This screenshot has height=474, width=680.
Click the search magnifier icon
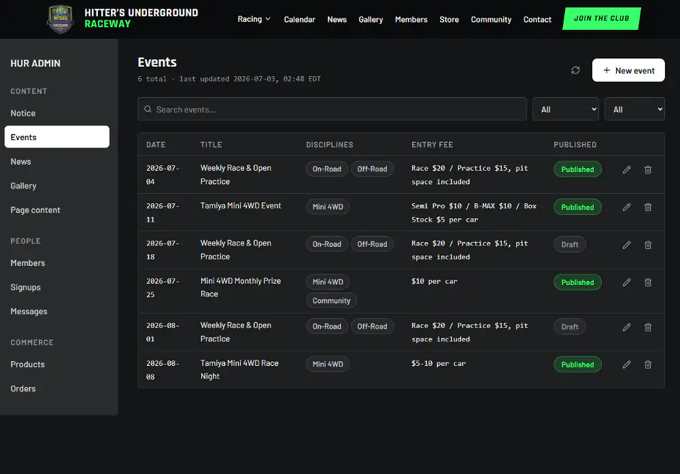tap(148, 109)
